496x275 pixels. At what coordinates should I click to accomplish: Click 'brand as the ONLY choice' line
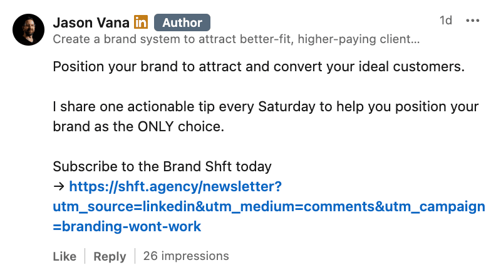[138, 127]
